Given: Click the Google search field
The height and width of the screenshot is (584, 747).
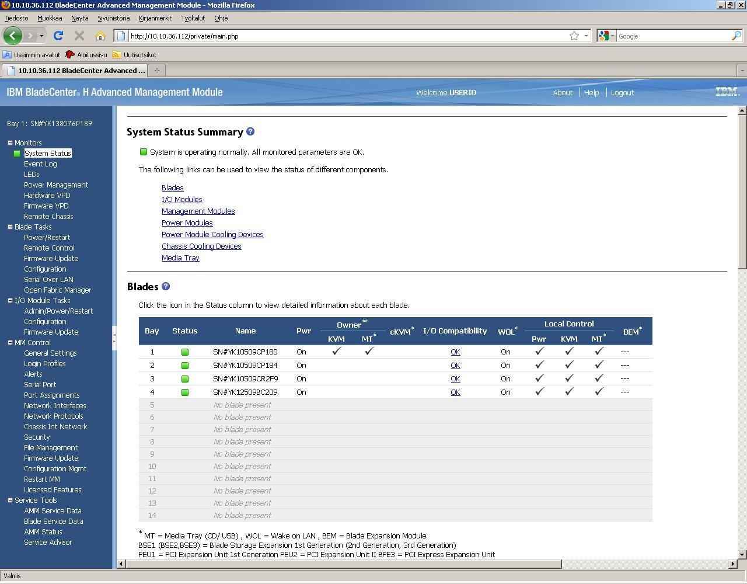Looking at the screenshot, I should (x=673, y=36).
